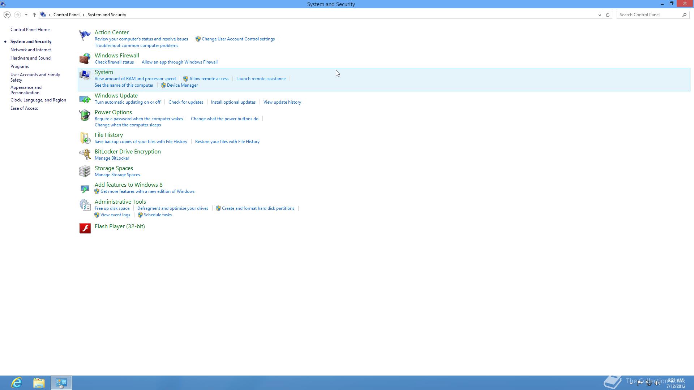Screen dimensions: 694x390
Task: Click Get more features with new edition
Action: point(147,191)
